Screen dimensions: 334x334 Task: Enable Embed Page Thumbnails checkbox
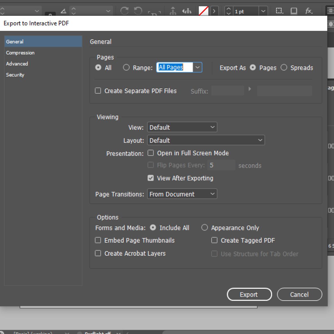coord(98,240)
